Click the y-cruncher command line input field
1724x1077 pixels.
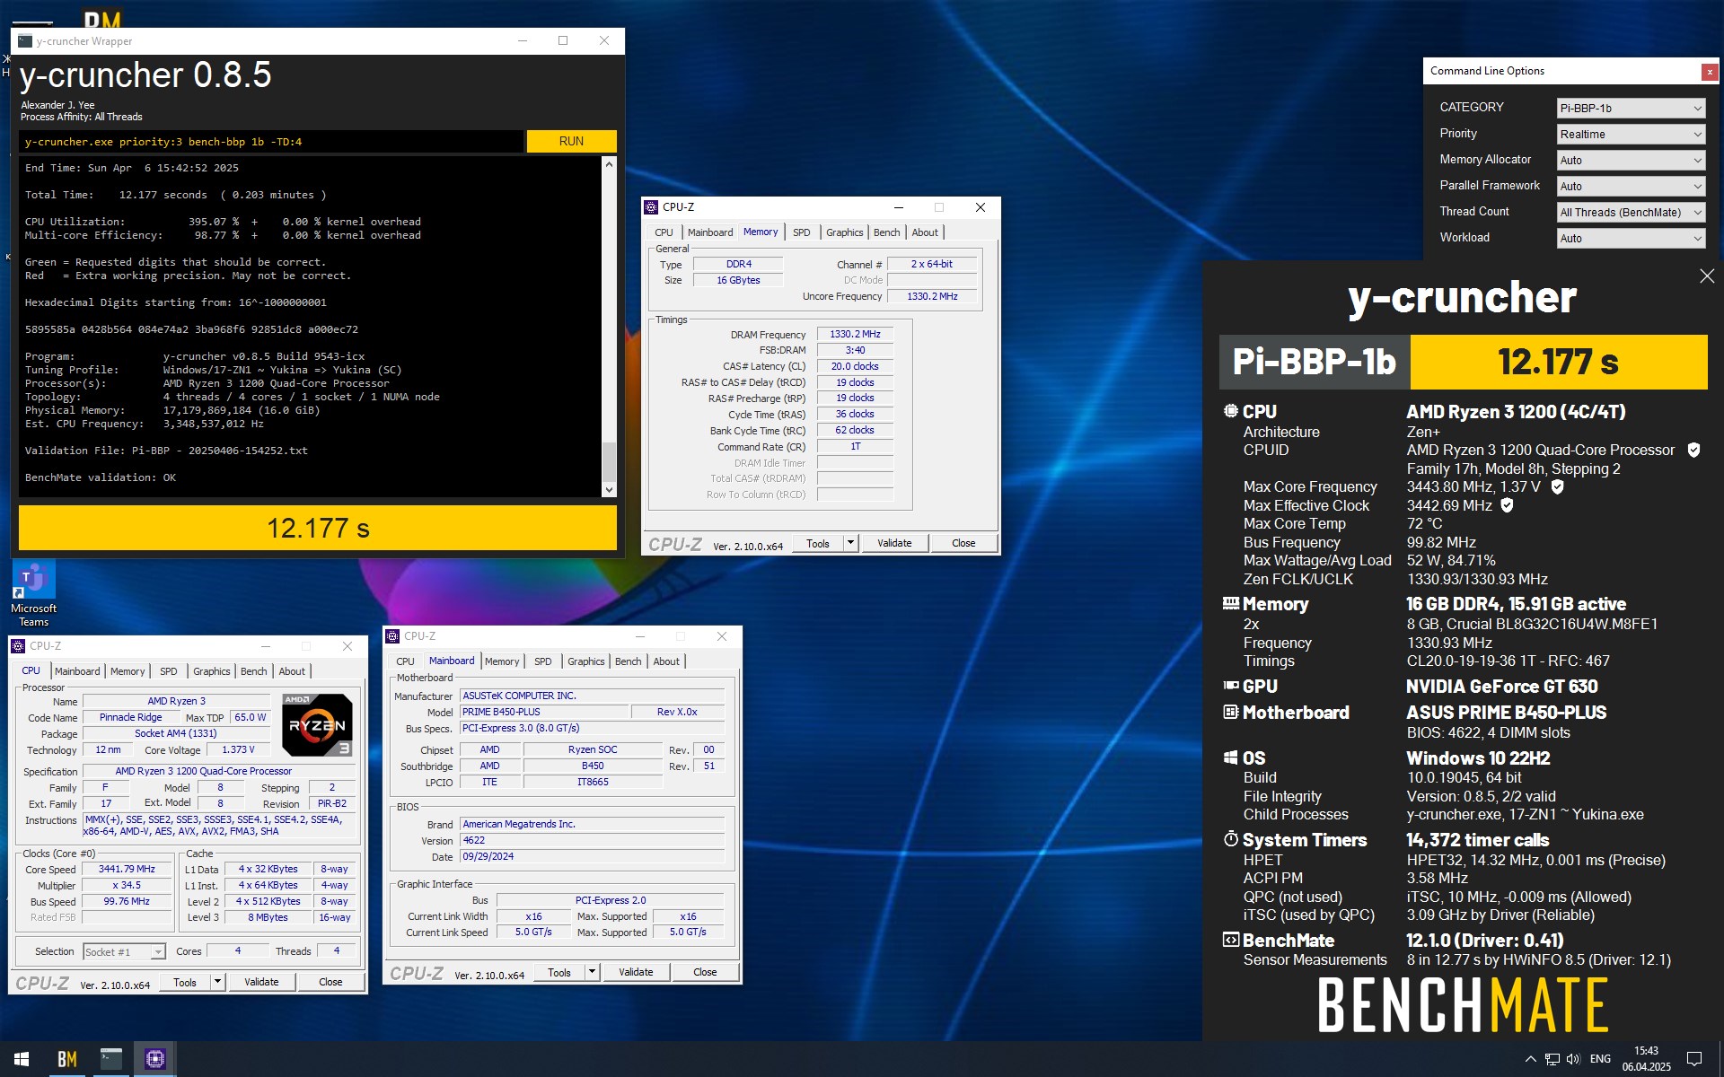pyautogui.click(x=271, y=142)
